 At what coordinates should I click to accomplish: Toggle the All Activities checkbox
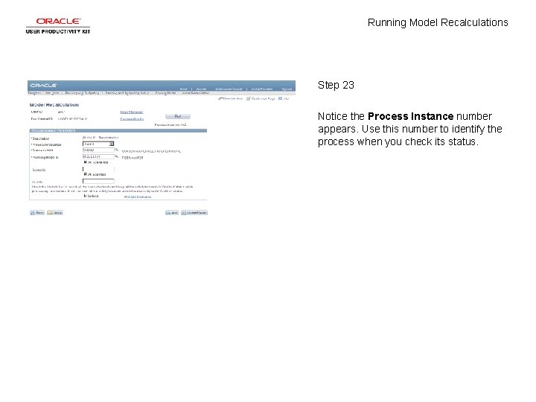coord(85,174)
